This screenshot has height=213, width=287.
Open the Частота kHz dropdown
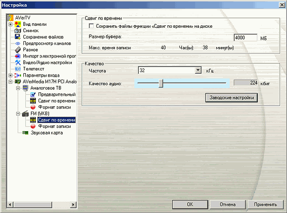click(198, 70)
